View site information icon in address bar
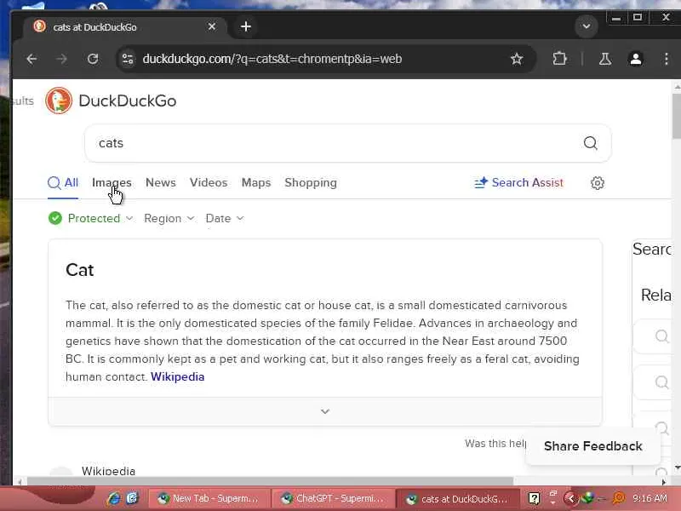The image size is (681, 511). pos(128,59)
